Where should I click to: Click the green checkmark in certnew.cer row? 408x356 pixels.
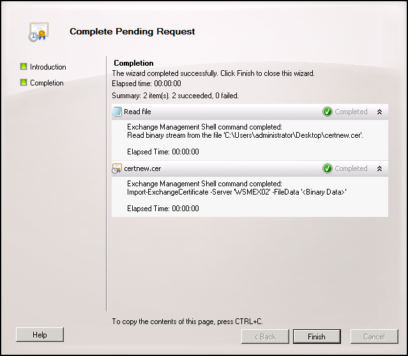coord(328,168)
